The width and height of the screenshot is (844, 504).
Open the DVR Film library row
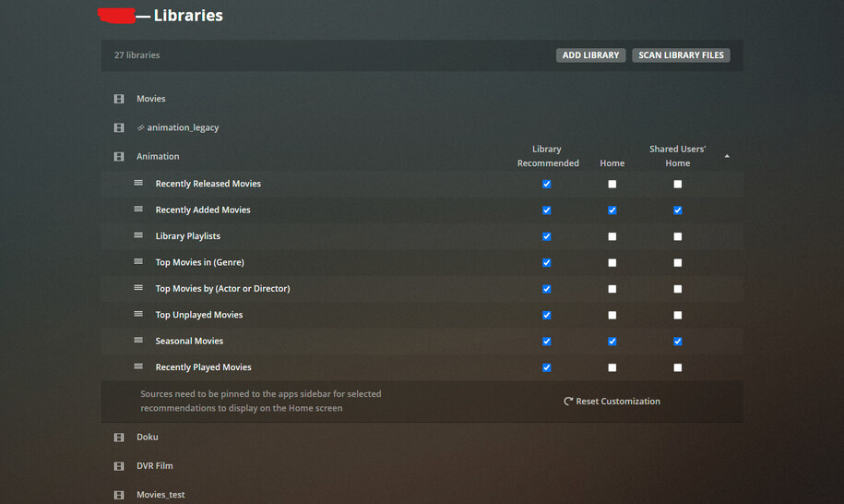pos(422,466)
